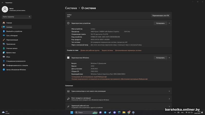The image size is (205, 115).
Task: Open Условия лицензионного соглашения Майкрософт link
Action: 110,79
